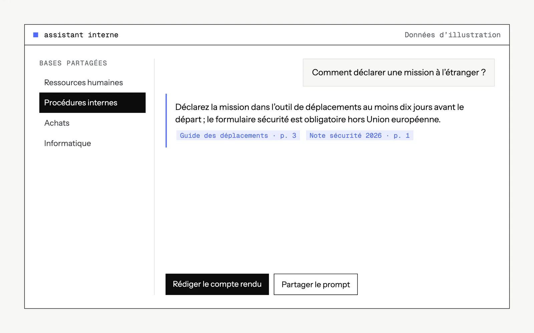Click the "BASES PARTAGÉES" section heading
The height and width of the screenshot is (333, 534).
pos(73,63)
